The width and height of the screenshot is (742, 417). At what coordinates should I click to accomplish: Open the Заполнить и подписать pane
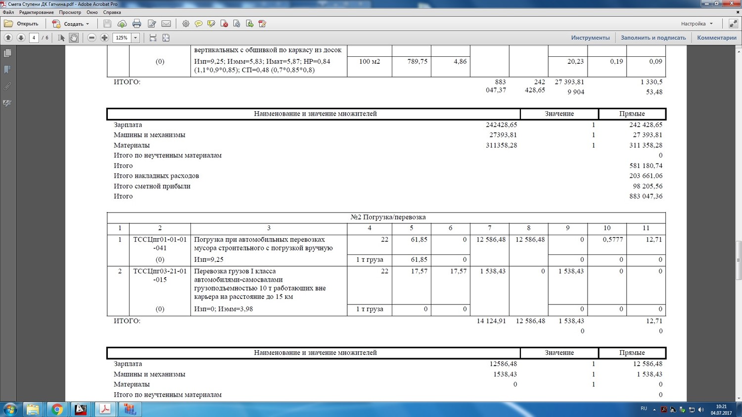[x=653, y=38]
